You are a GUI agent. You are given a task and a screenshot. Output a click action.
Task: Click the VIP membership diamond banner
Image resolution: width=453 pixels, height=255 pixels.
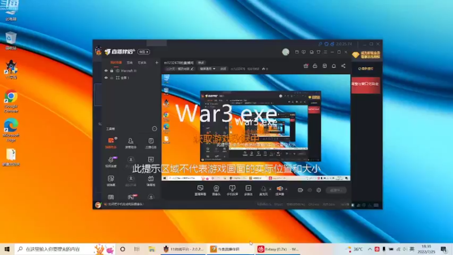(366, 54)
